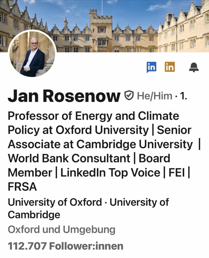This screenshot has height=258, width=209.
Task: Open the "University of Oxford" organization link
Action: pyautogui.click(x=55, y=202)
